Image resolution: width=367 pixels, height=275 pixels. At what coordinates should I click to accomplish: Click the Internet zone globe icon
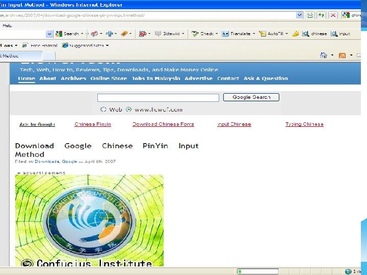348,271
